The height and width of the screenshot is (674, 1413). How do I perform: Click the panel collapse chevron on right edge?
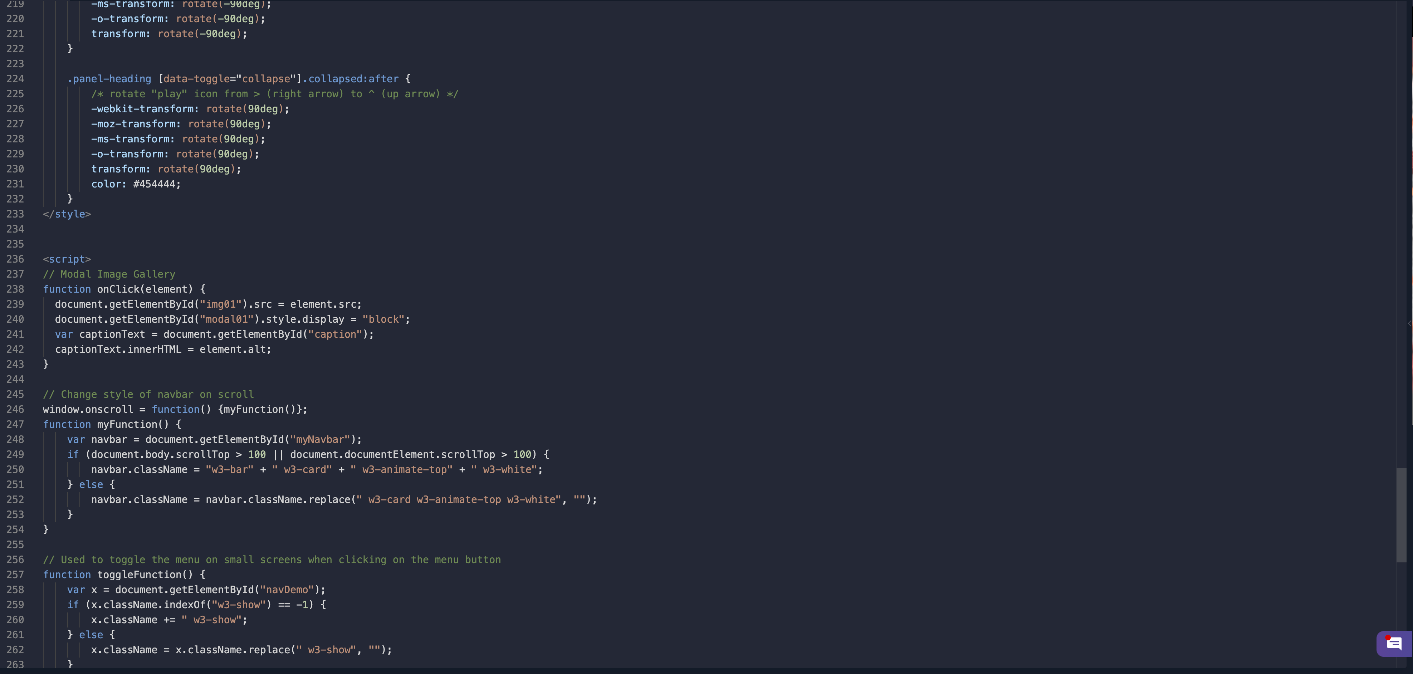pyautogui.click(x=1409, y=323)
